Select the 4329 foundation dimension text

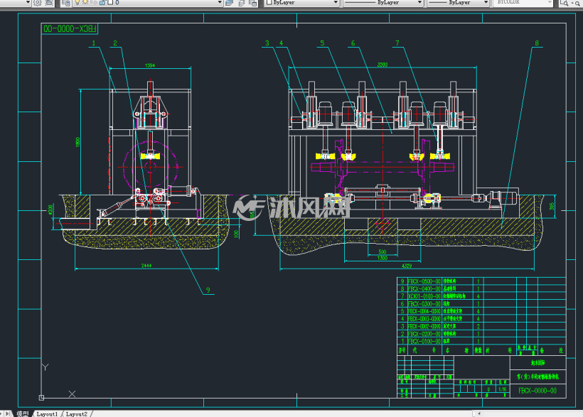pyautogui.click(x=407, y=266)
